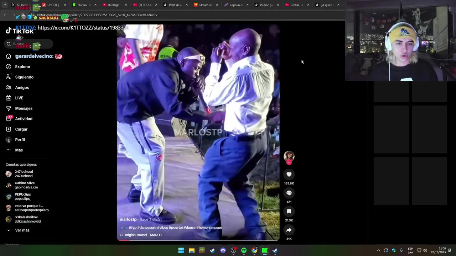
Task: Switch to Coskki YouTube tab
Action: 296,5
